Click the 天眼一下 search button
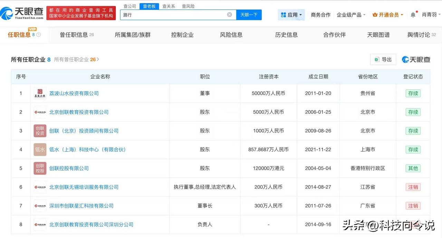This screenshot has height=238, width=442. point(249,15)
